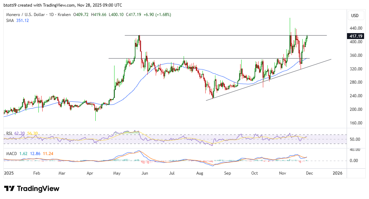Click the Nov time axis label
Image resolution: width=369 pixels, height=199 pixels.
[x=282, y=173]
